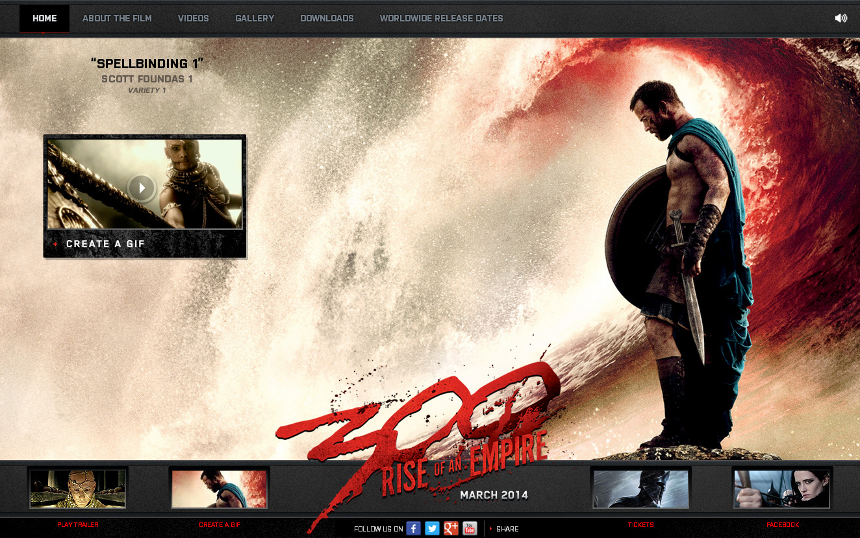
Task: Open the Spartan helmet tickets thumbnail
Action: tap(640, 489)
